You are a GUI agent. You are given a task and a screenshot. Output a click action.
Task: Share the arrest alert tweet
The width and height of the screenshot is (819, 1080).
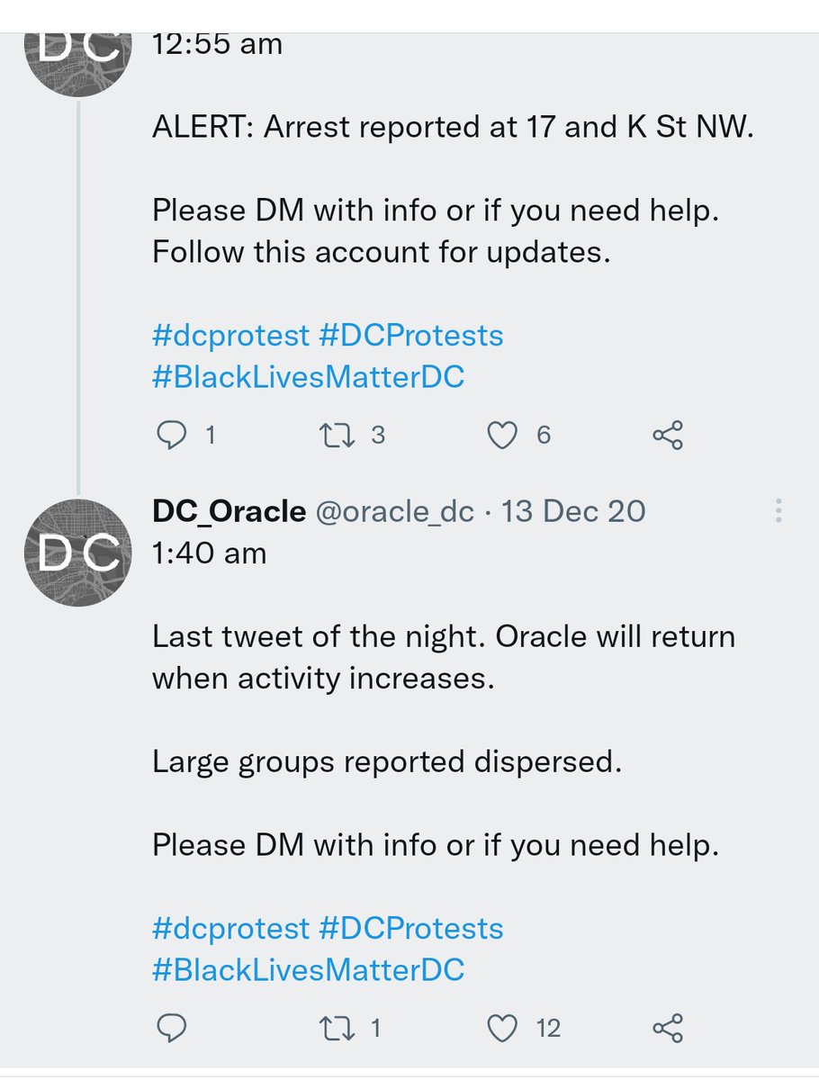pyautogui.click(x=667, y=436)
